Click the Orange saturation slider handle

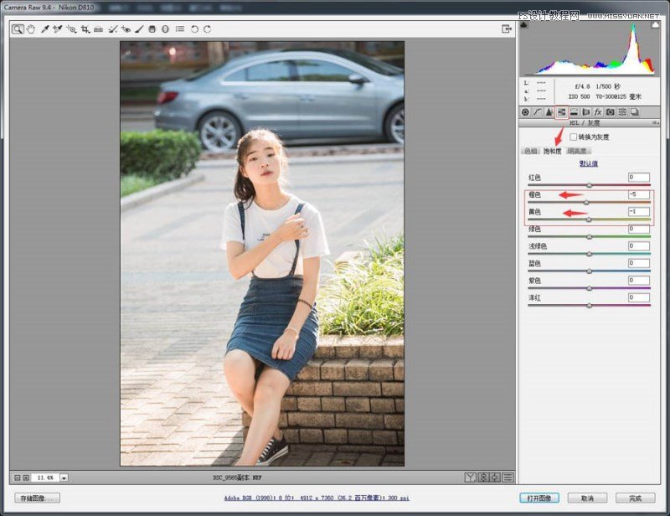[x=586, y=201]
